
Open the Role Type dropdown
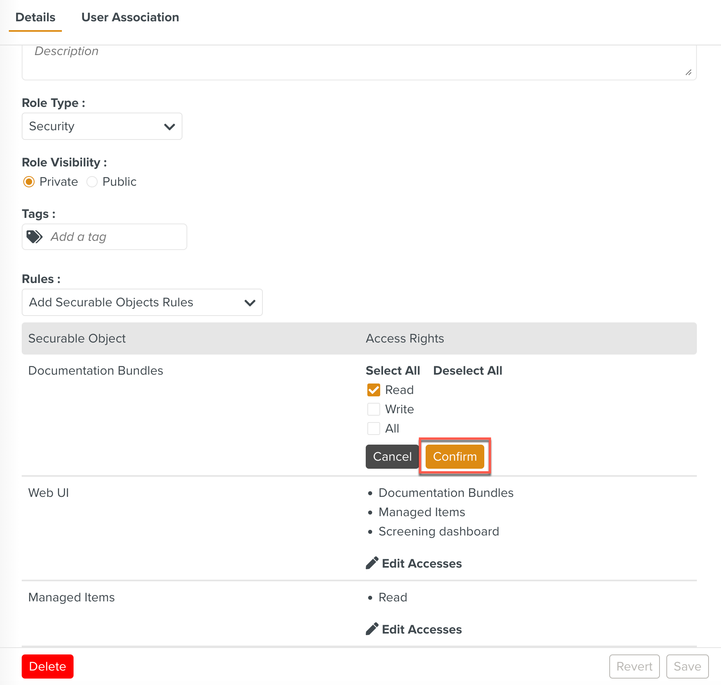[102, 126]
